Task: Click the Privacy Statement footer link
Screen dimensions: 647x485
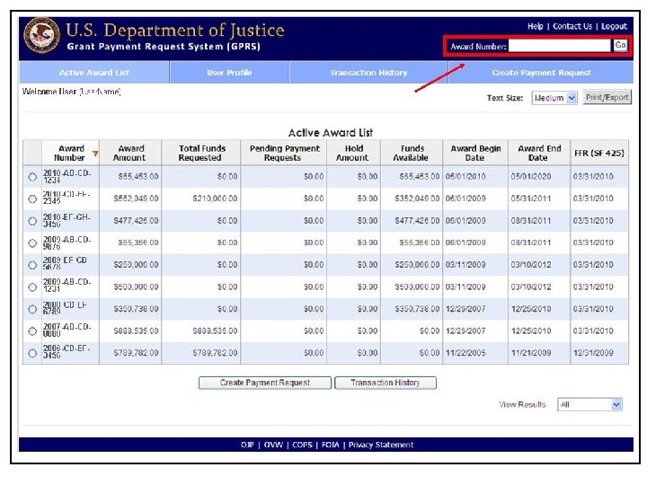Action: (381, 445)
